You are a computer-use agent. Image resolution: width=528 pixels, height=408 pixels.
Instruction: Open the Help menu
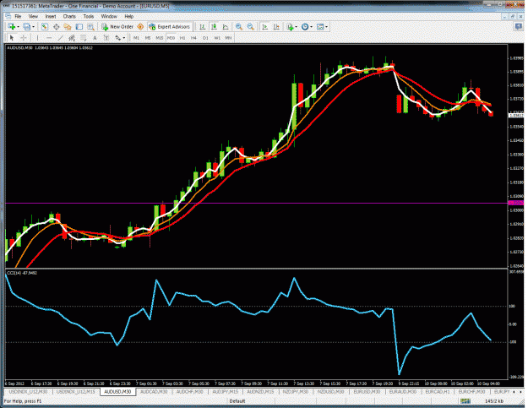coord(129,16)
